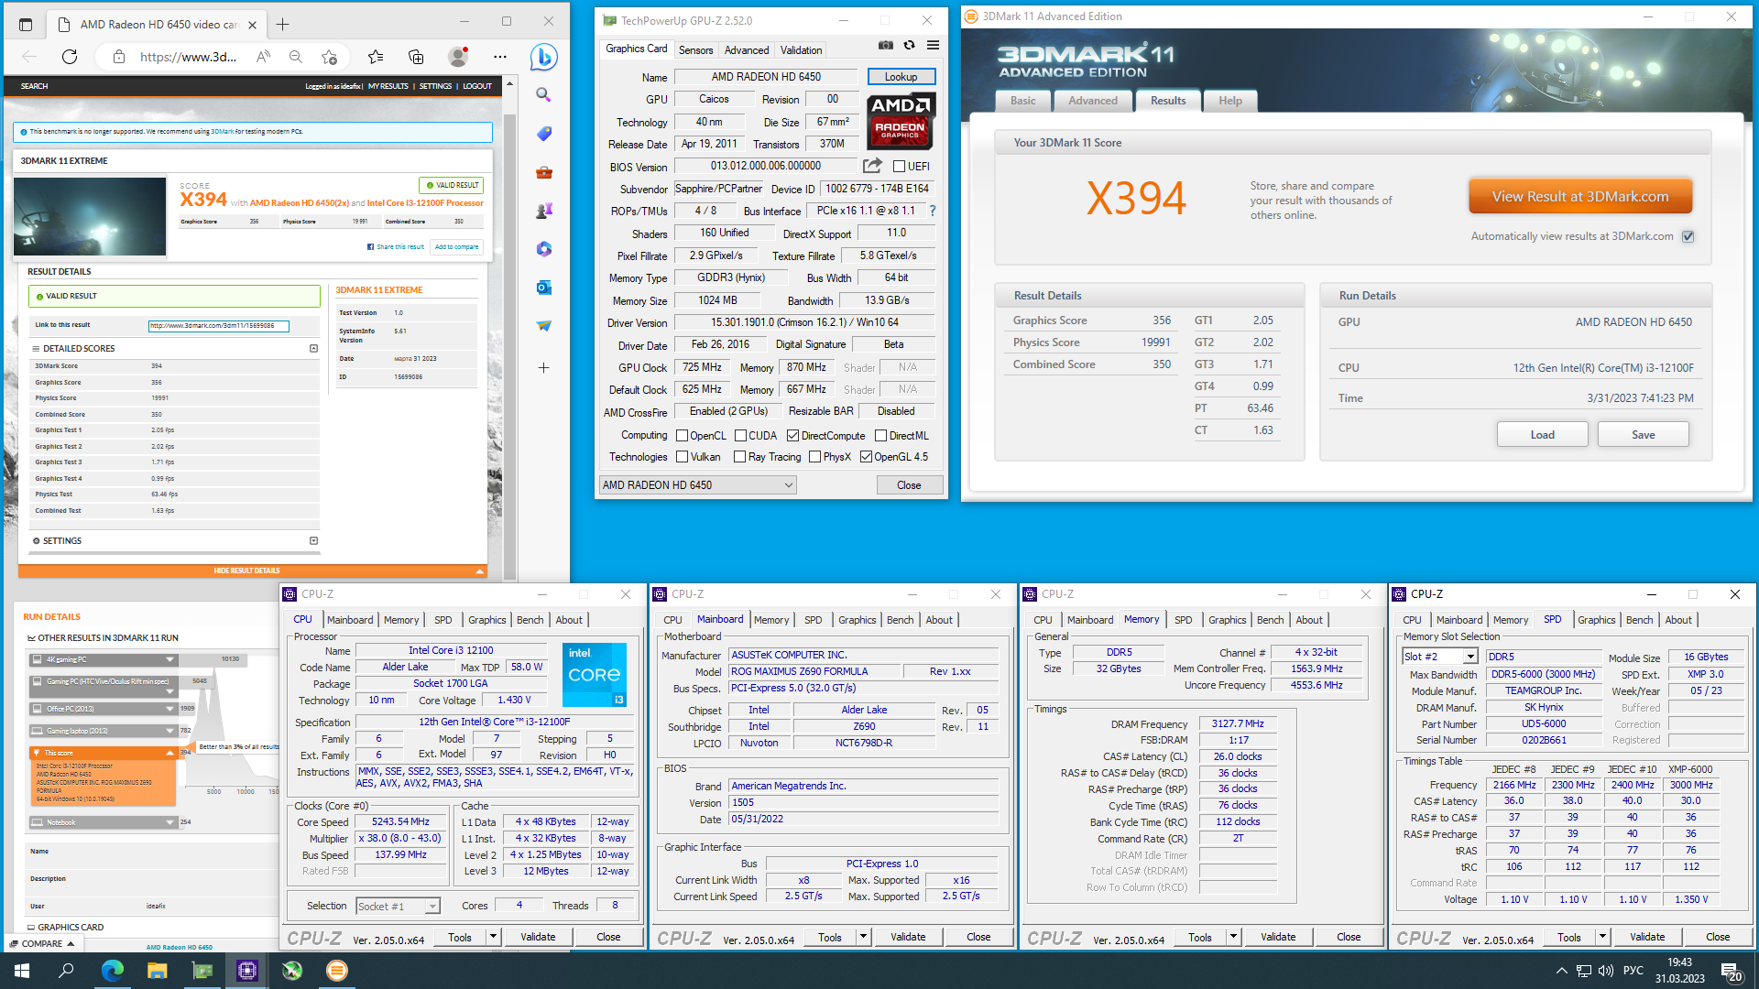Open the Edge profile avatar
The image size is (1759, 989).
458,57
